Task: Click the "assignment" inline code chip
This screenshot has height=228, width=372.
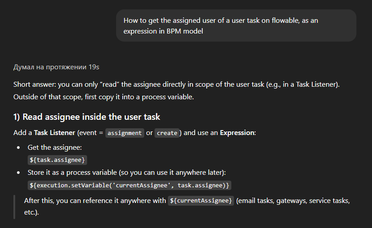Action: pyautogui.click(x=125, y=133)
